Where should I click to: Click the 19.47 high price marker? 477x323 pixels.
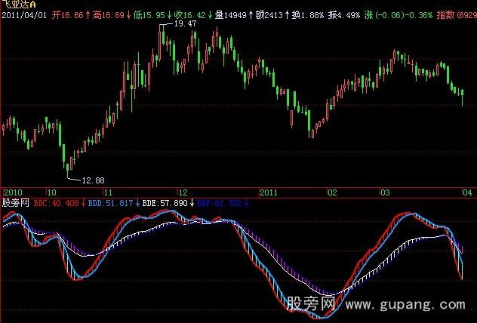[x=184, y=25]
